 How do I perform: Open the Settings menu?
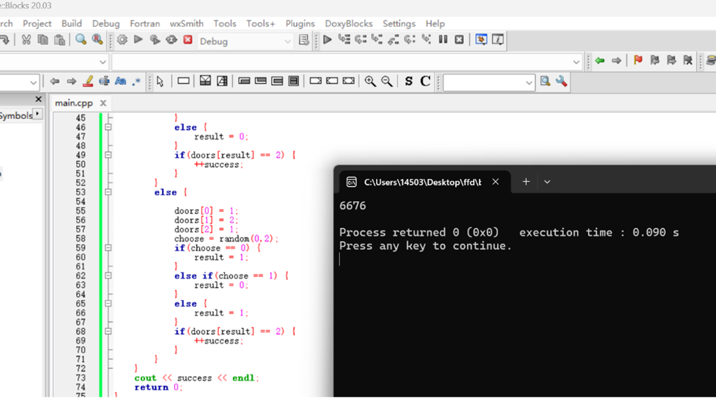coord(399,24)
